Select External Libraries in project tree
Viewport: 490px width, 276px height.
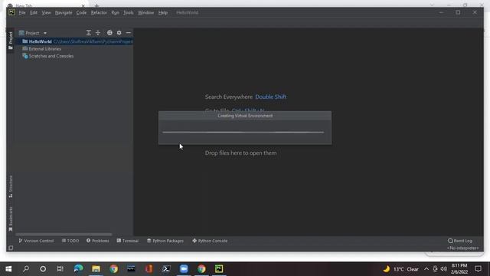tap(41, 49)
